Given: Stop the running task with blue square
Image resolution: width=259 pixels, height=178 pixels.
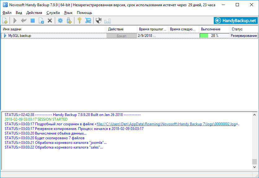Looking at the screenshot, I should 33,21.
